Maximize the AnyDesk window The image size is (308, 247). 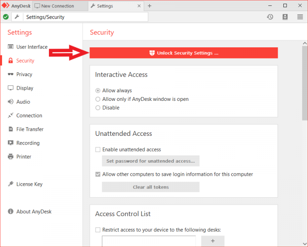[x=285, y=5]
